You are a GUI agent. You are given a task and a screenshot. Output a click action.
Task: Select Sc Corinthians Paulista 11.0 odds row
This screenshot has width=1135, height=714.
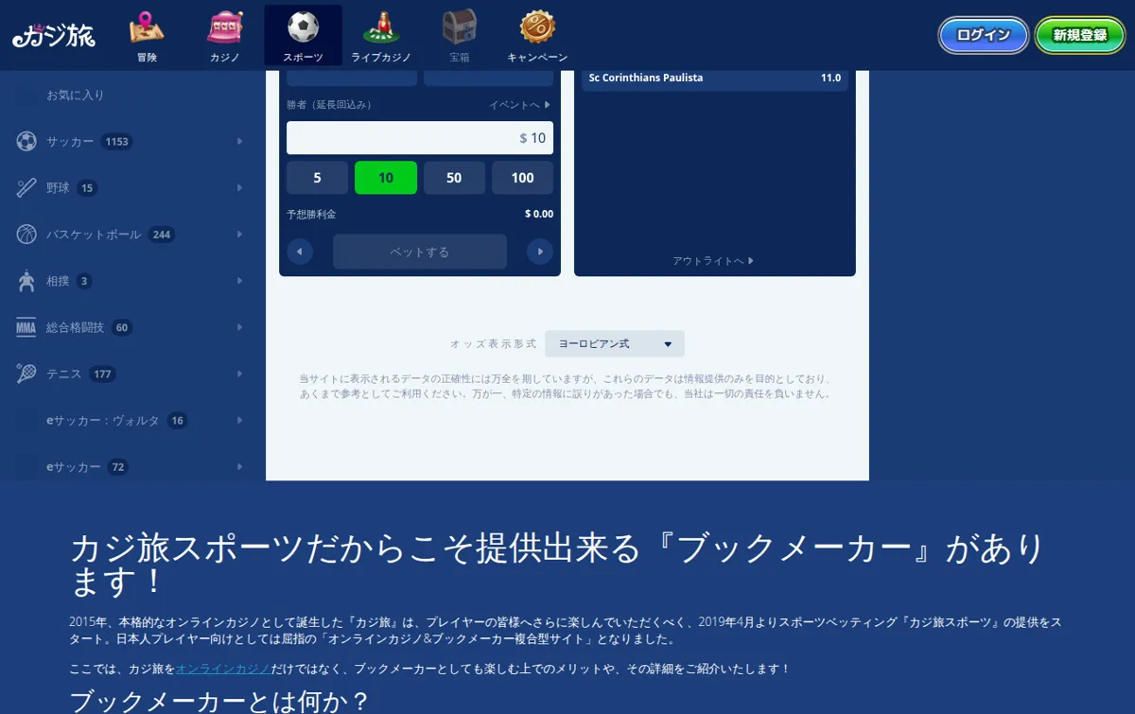pyautogui.click(x=715, y=78)
